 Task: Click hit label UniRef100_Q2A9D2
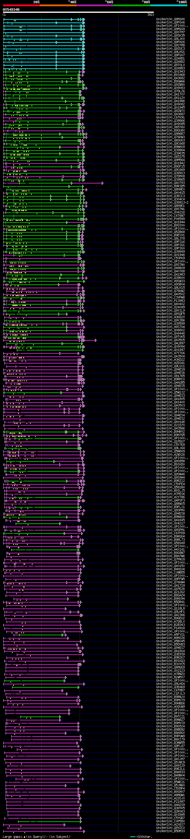(170, 62)
